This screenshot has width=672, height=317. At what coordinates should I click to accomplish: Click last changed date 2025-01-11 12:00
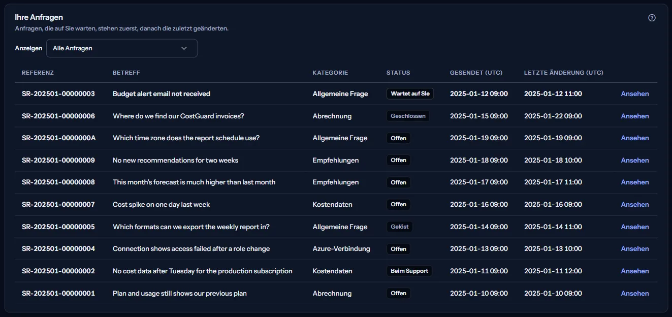coord(553,271)
